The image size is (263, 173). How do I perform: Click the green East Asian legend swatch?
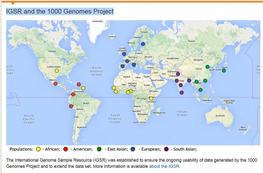click(x=99, y=149)
